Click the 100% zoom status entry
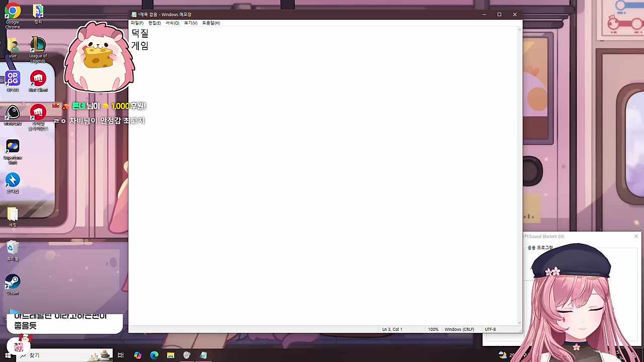The width and height of the screenshot is (644, 362). coord(433,329)
